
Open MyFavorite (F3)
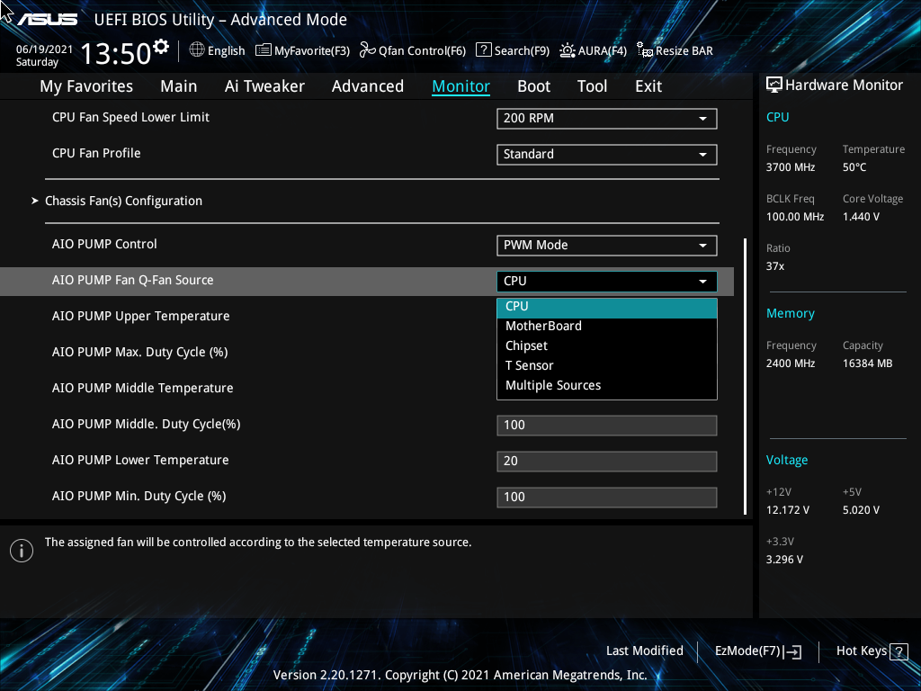pos(302,50)
